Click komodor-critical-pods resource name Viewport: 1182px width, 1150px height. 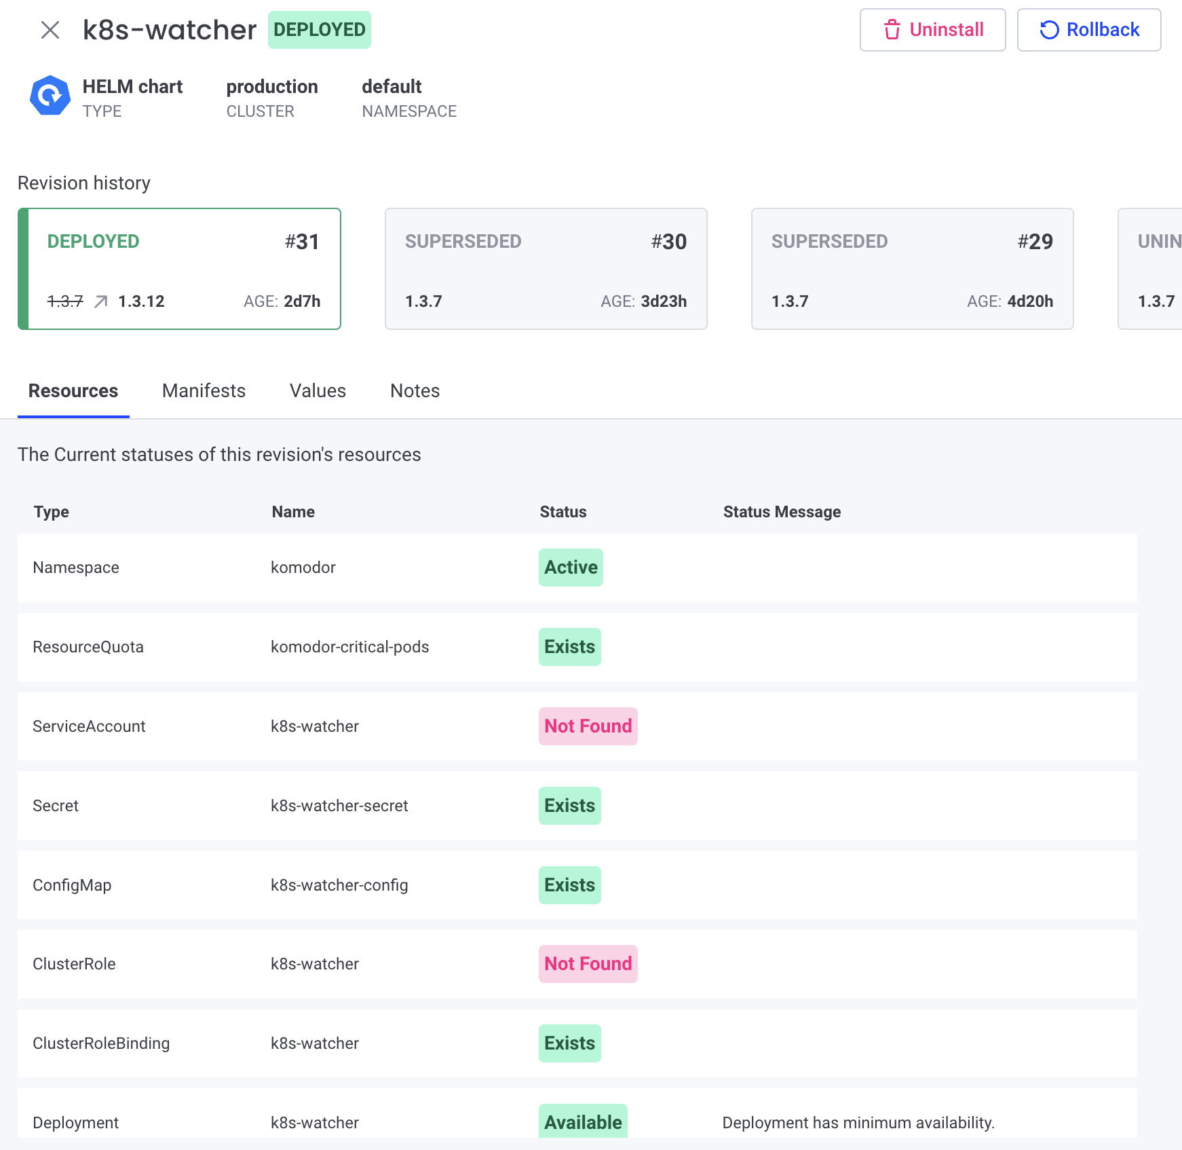pos(350,647)
